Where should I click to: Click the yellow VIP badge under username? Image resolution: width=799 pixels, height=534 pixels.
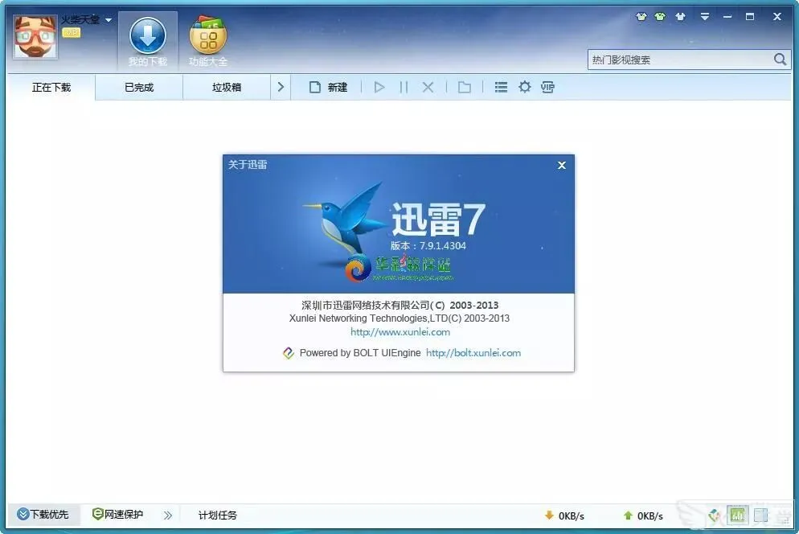point(72,33)
